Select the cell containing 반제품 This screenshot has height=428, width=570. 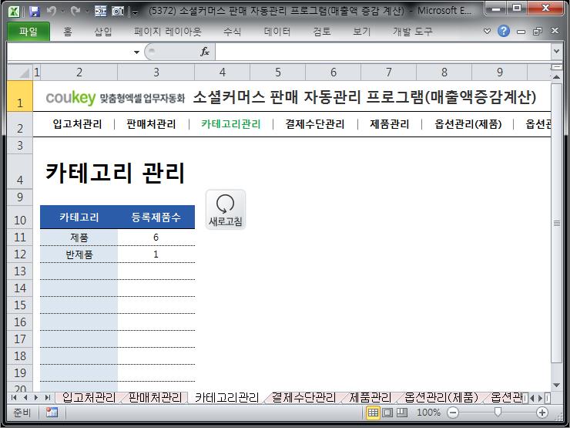79,254
